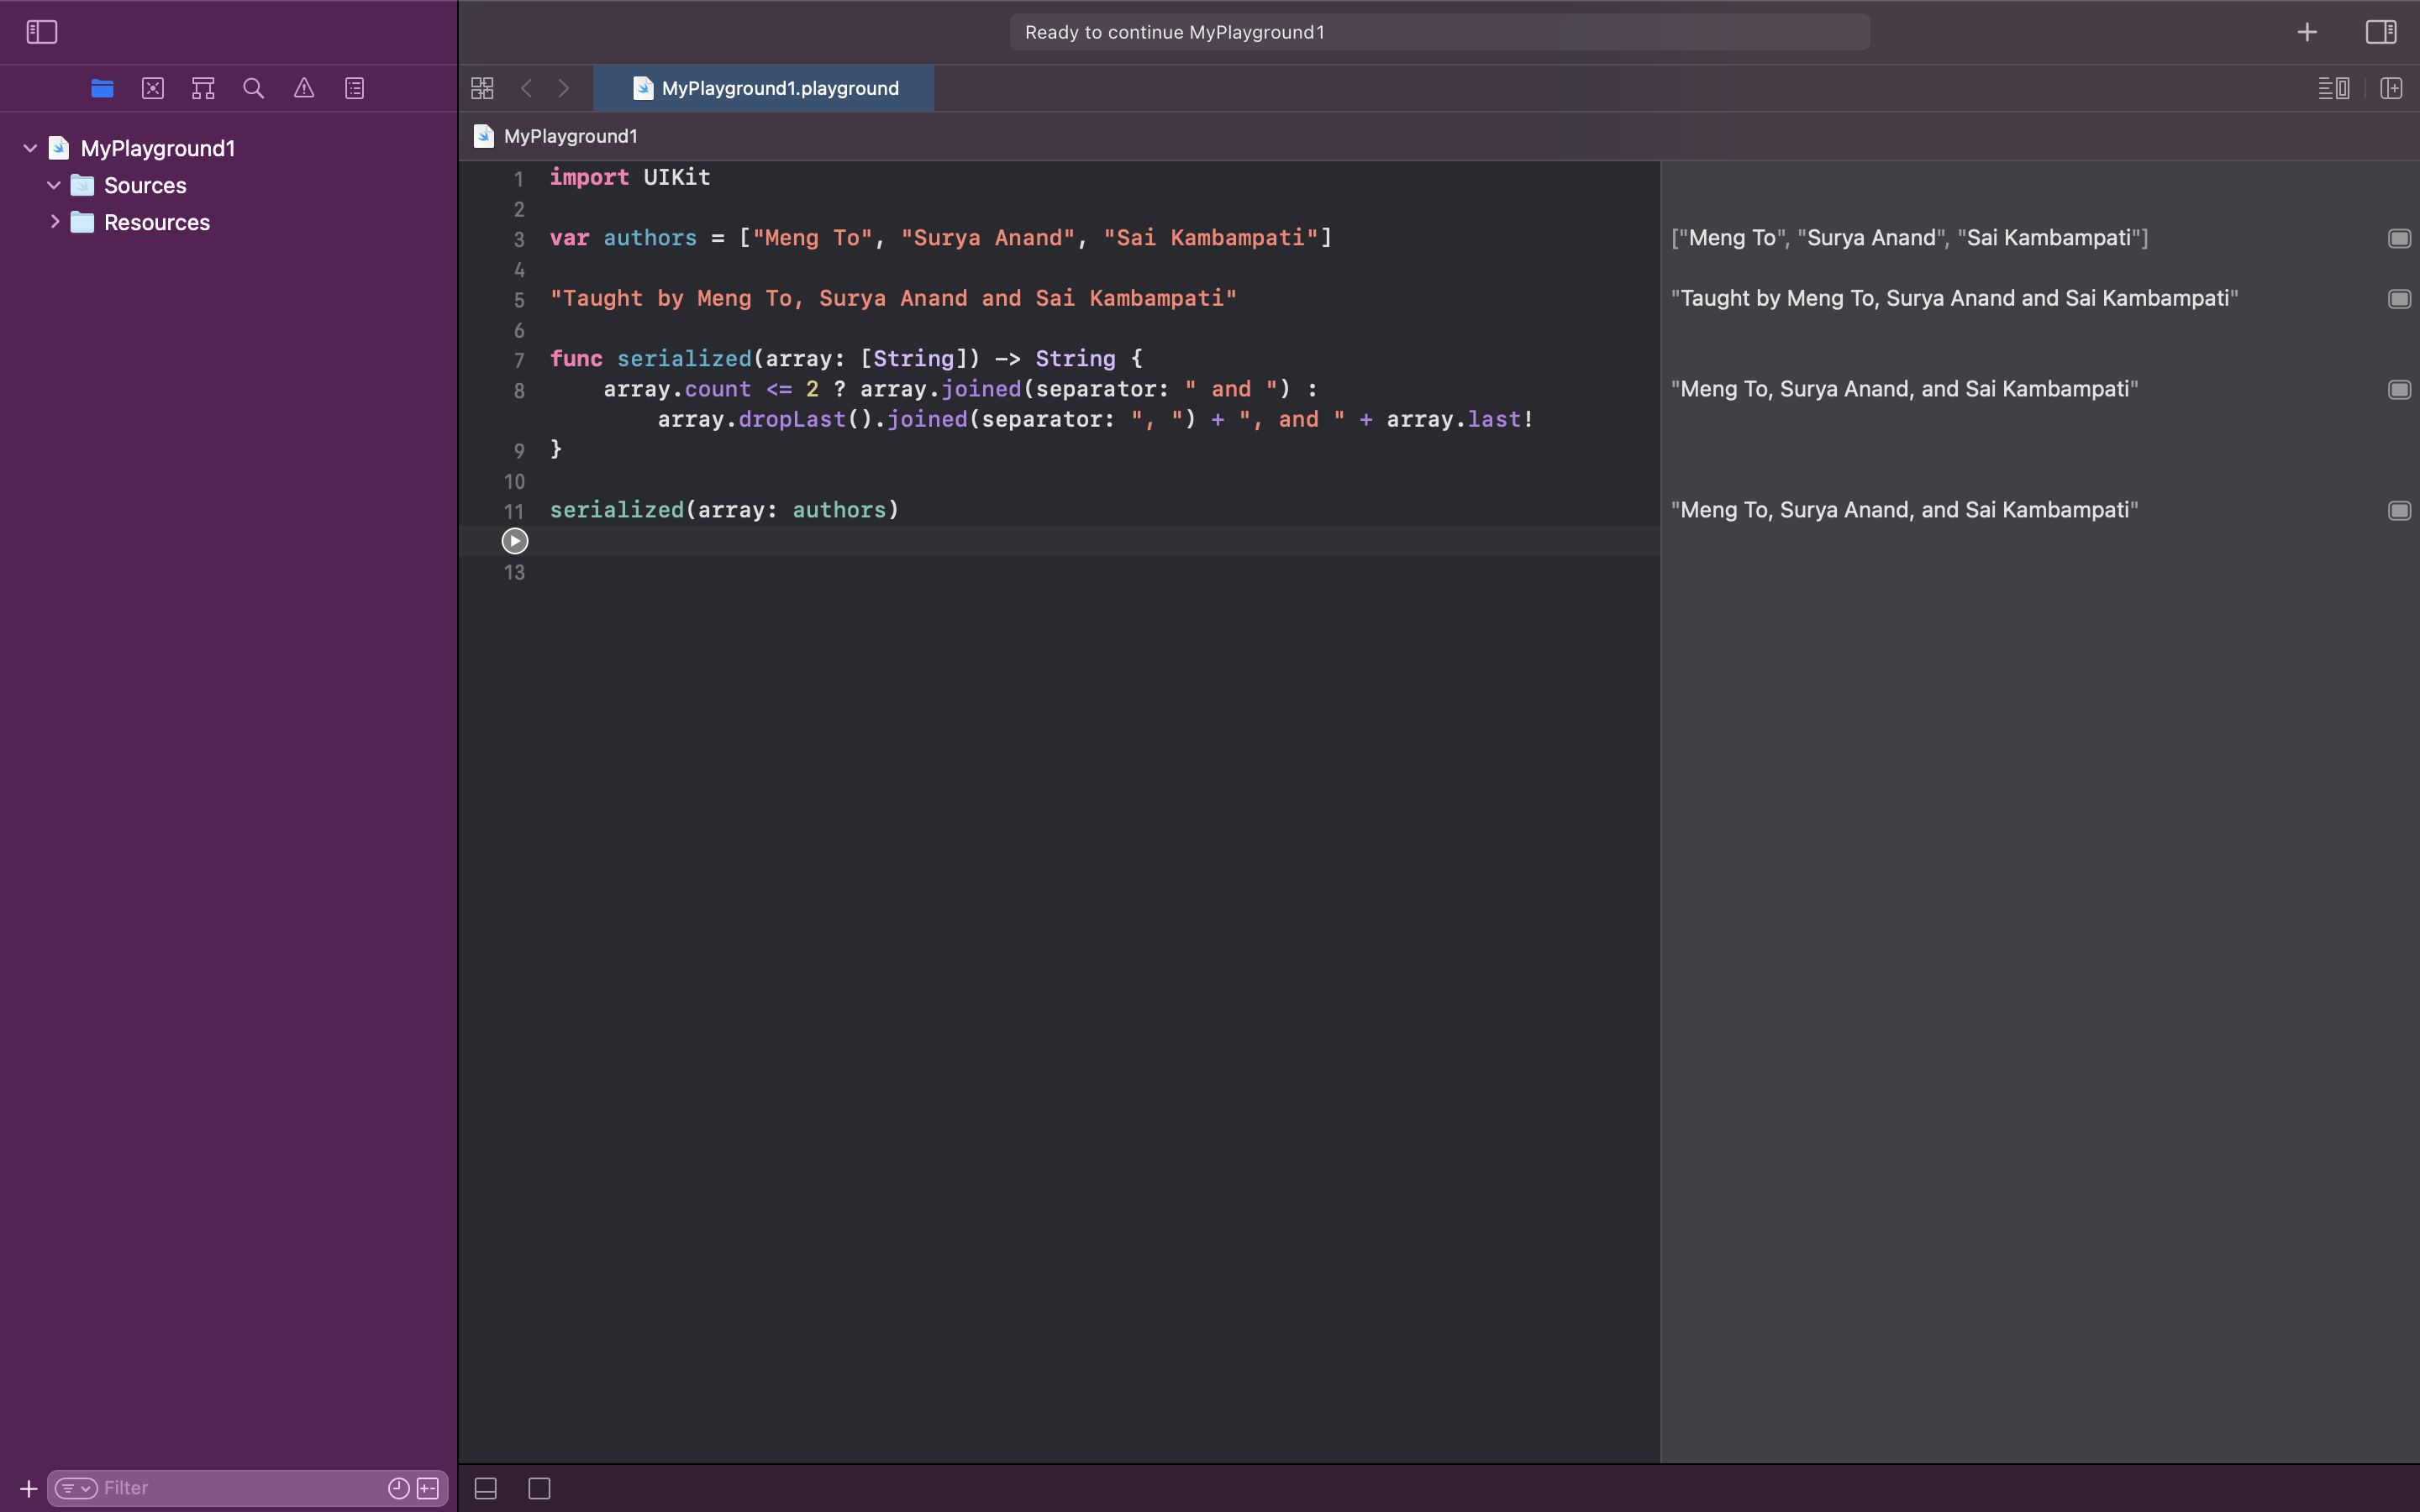Click the related items grid icon
The height and width of the screenshot is (1512, 2420).
pos(482,88)
